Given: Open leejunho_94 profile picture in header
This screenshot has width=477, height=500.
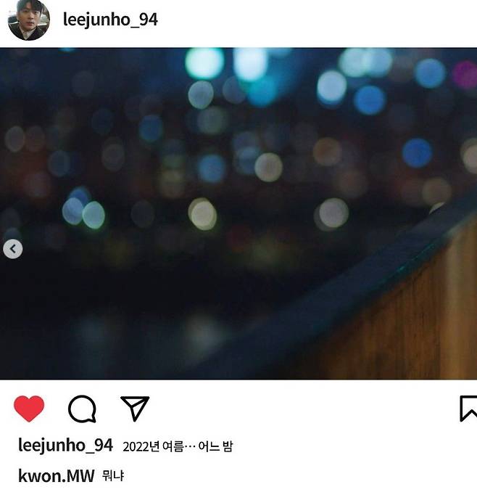Looking at the screenshot, I should tap(29, 20).
